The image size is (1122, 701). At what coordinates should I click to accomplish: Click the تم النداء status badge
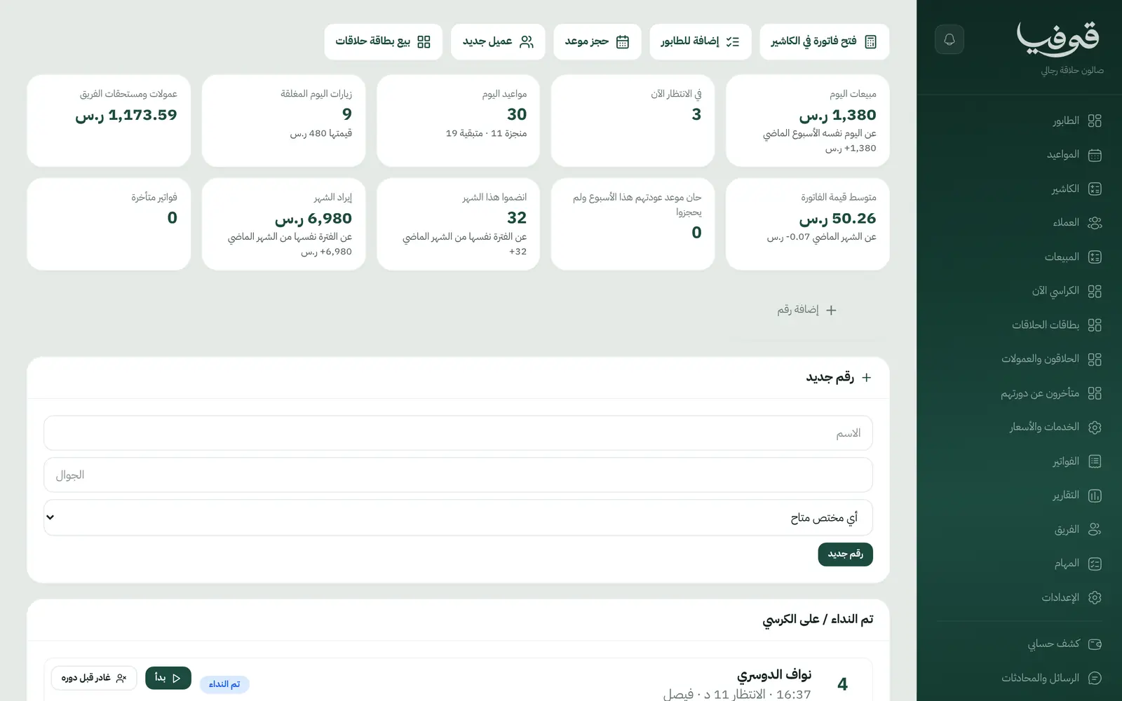(x=224, y=684)
